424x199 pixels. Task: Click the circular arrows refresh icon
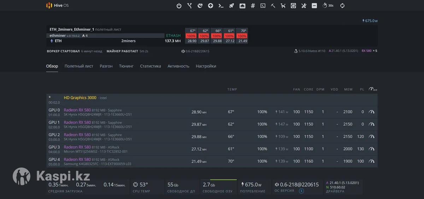342,6
